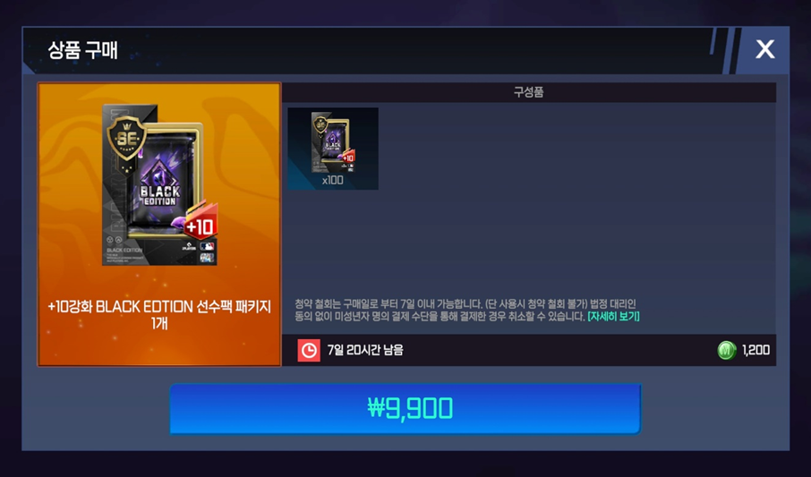
Task: Select the x100 pack thumbnail in 구성품
Action: 333,149
